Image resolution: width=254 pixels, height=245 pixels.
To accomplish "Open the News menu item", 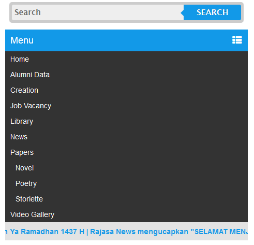I will coord(126,137).
